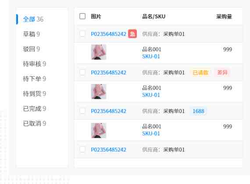The image size is (250, 184).
Task: Check the order row with 已请款 tag
Action: tap(82, 72)
